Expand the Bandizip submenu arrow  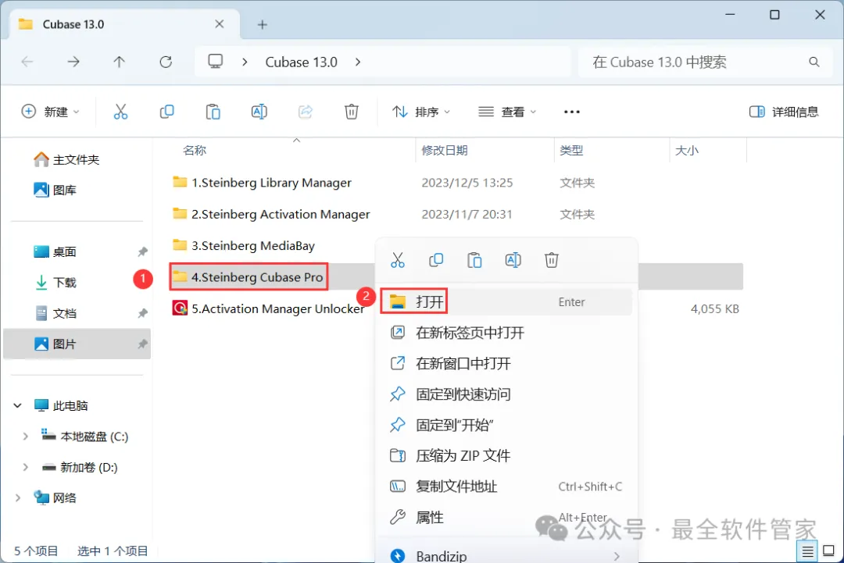point(617,556)
